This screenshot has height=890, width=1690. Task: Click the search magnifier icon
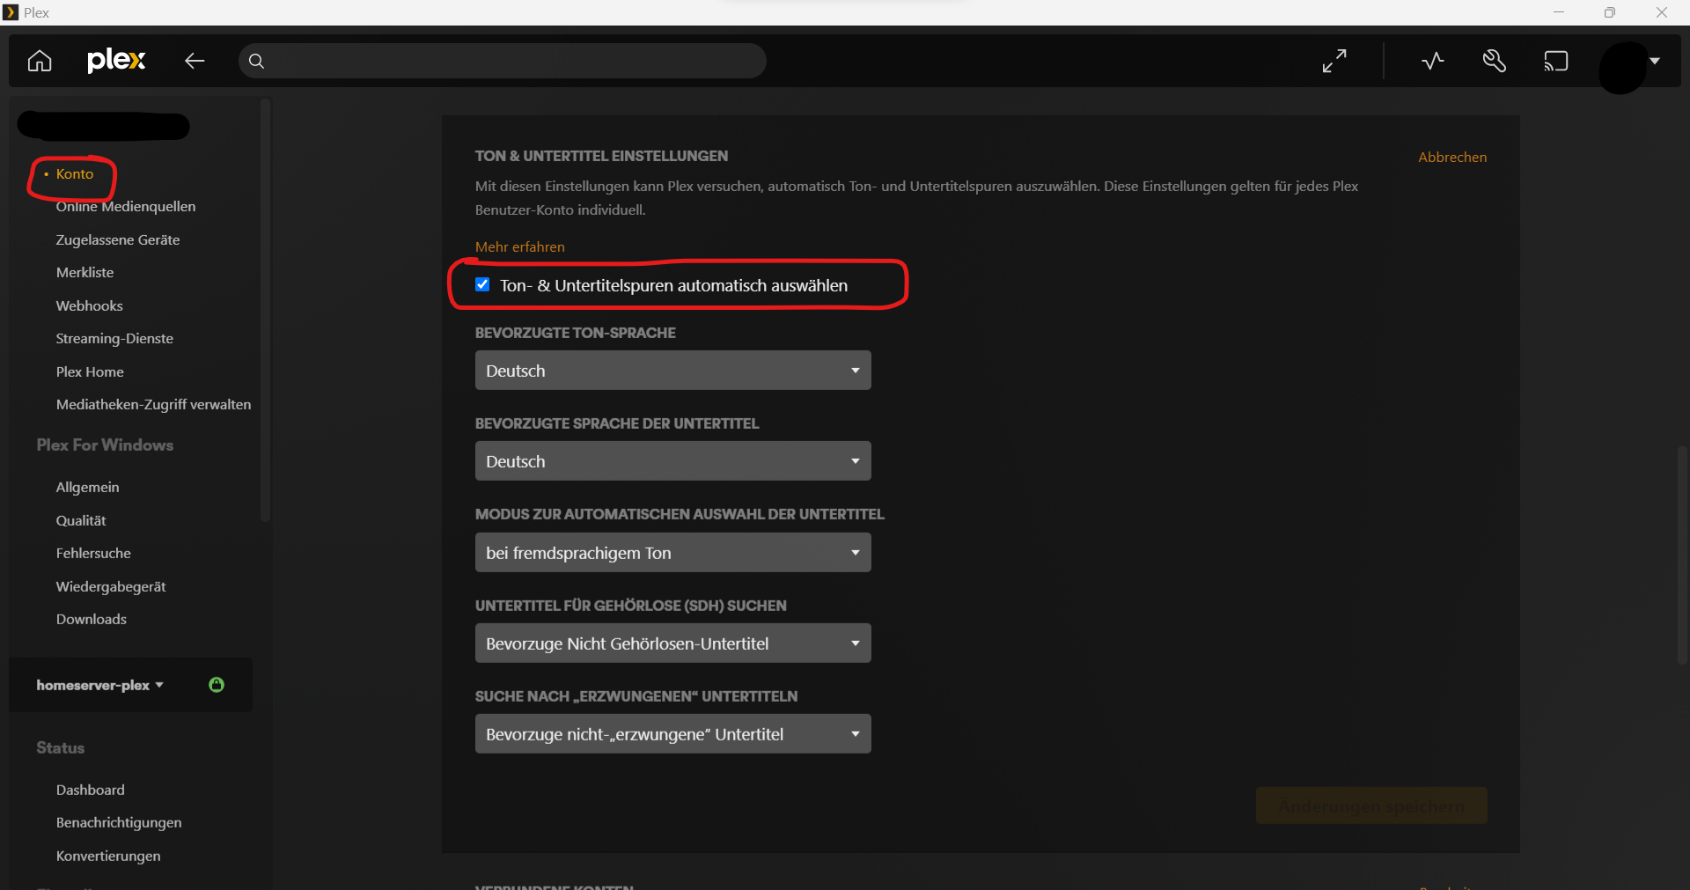pyautogui.click(x=256, y=61)
